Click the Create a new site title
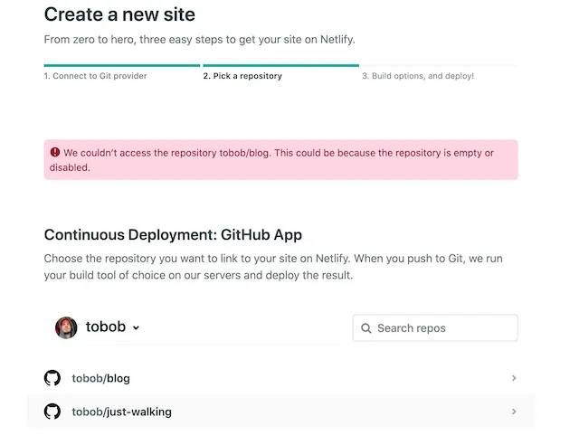Image resolution: width=579 pixels, height=445 pixels. coord(119,14)
